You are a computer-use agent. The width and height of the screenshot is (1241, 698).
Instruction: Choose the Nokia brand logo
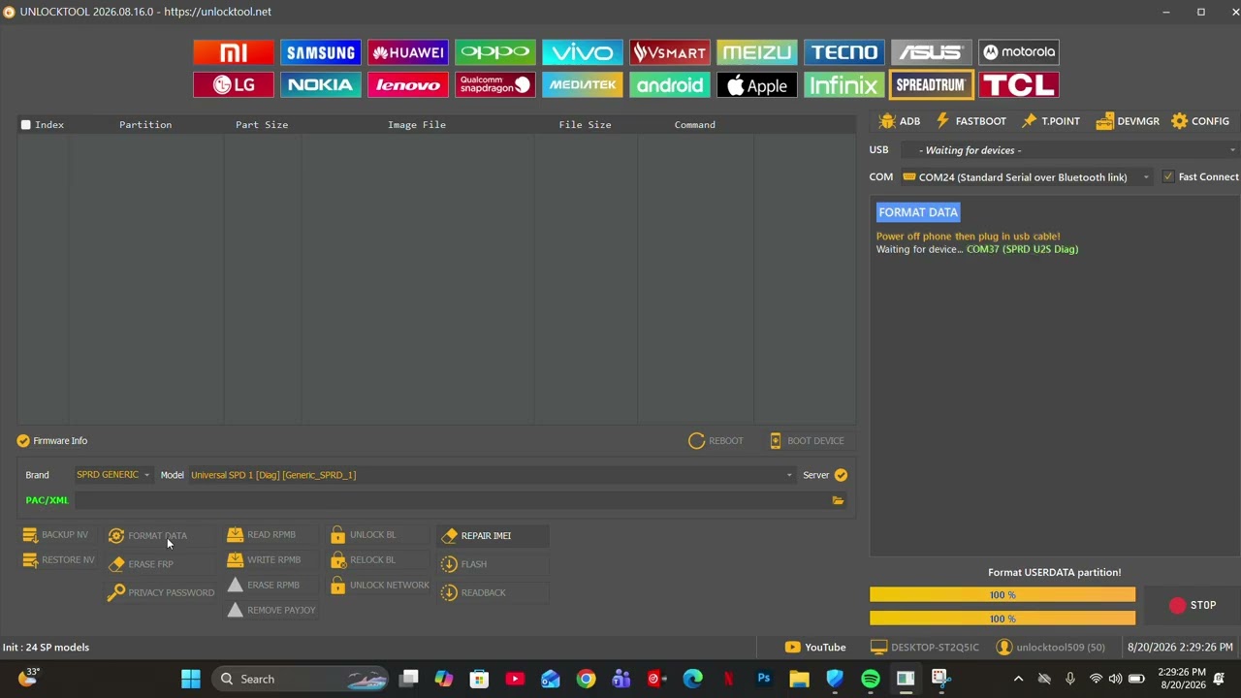pyautogui.click(x=321, y=85)
